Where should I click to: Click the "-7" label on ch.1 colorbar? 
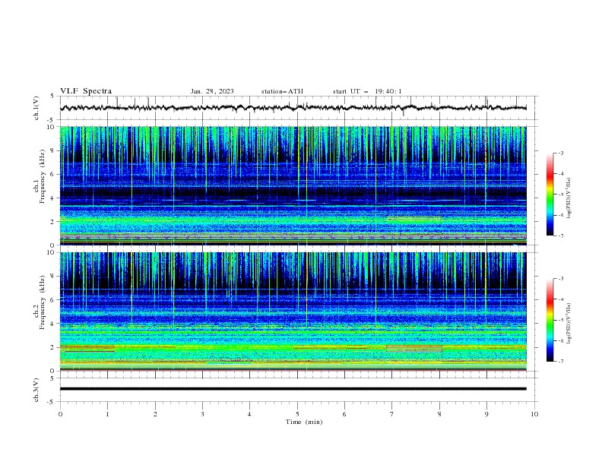[x=560, y=236]
